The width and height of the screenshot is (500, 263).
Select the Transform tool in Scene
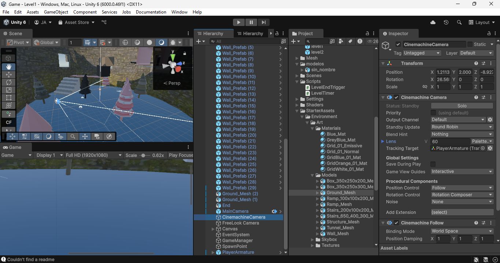coord(9,105)
